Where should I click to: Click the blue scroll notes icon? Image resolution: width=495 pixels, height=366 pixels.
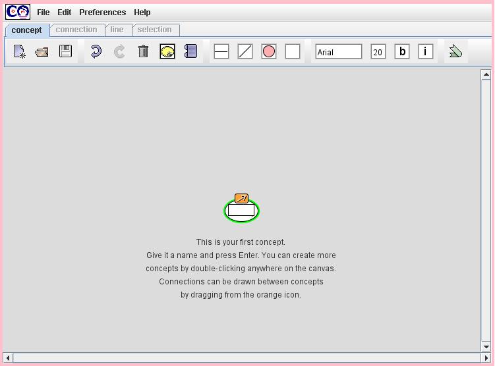pos(190,51)
